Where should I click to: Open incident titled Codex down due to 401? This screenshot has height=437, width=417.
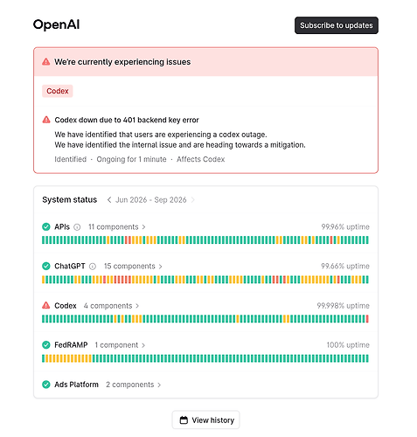[x=127, y=120]
